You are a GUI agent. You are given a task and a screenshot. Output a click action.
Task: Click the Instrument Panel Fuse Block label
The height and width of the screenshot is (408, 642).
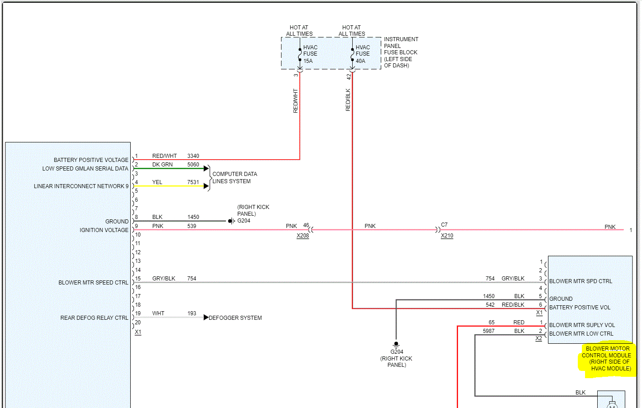point(401,52)
